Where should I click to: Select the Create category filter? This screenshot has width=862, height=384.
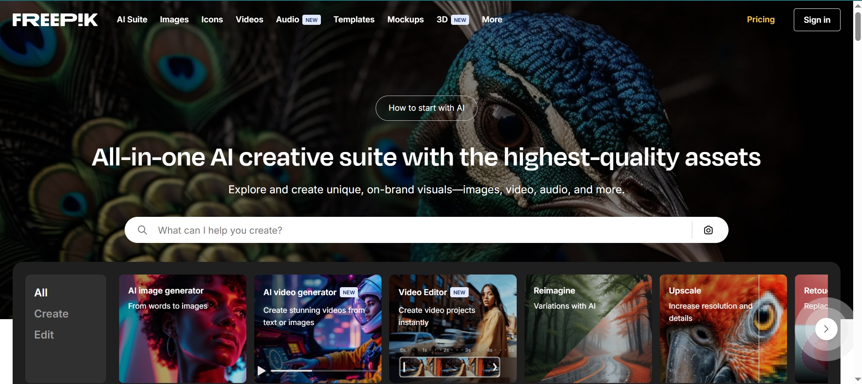pyautogui.click(x=51, y=314)
